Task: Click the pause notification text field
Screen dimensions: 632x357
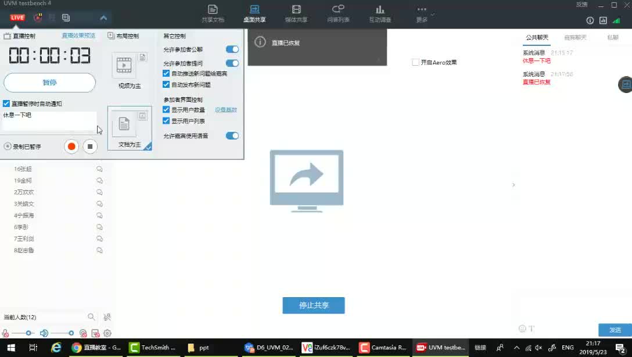Action: point(49,121)
